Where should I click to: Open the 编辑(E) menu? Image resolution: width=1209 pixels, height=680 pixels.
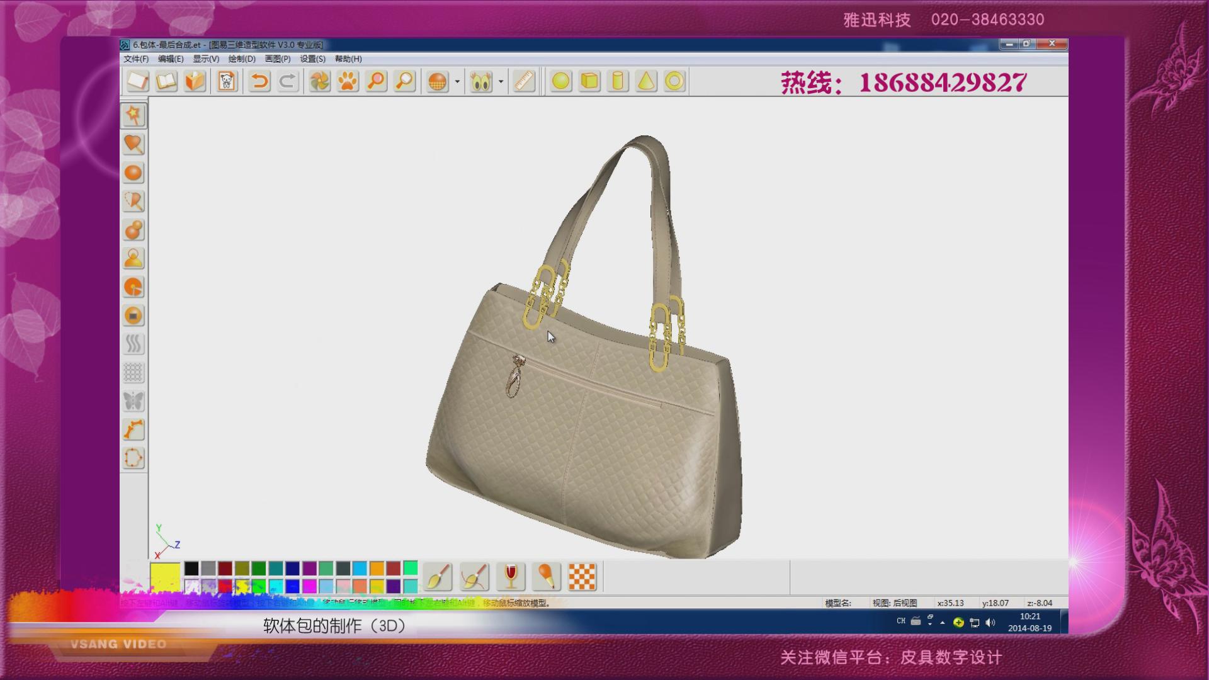(x=171, y=59)
